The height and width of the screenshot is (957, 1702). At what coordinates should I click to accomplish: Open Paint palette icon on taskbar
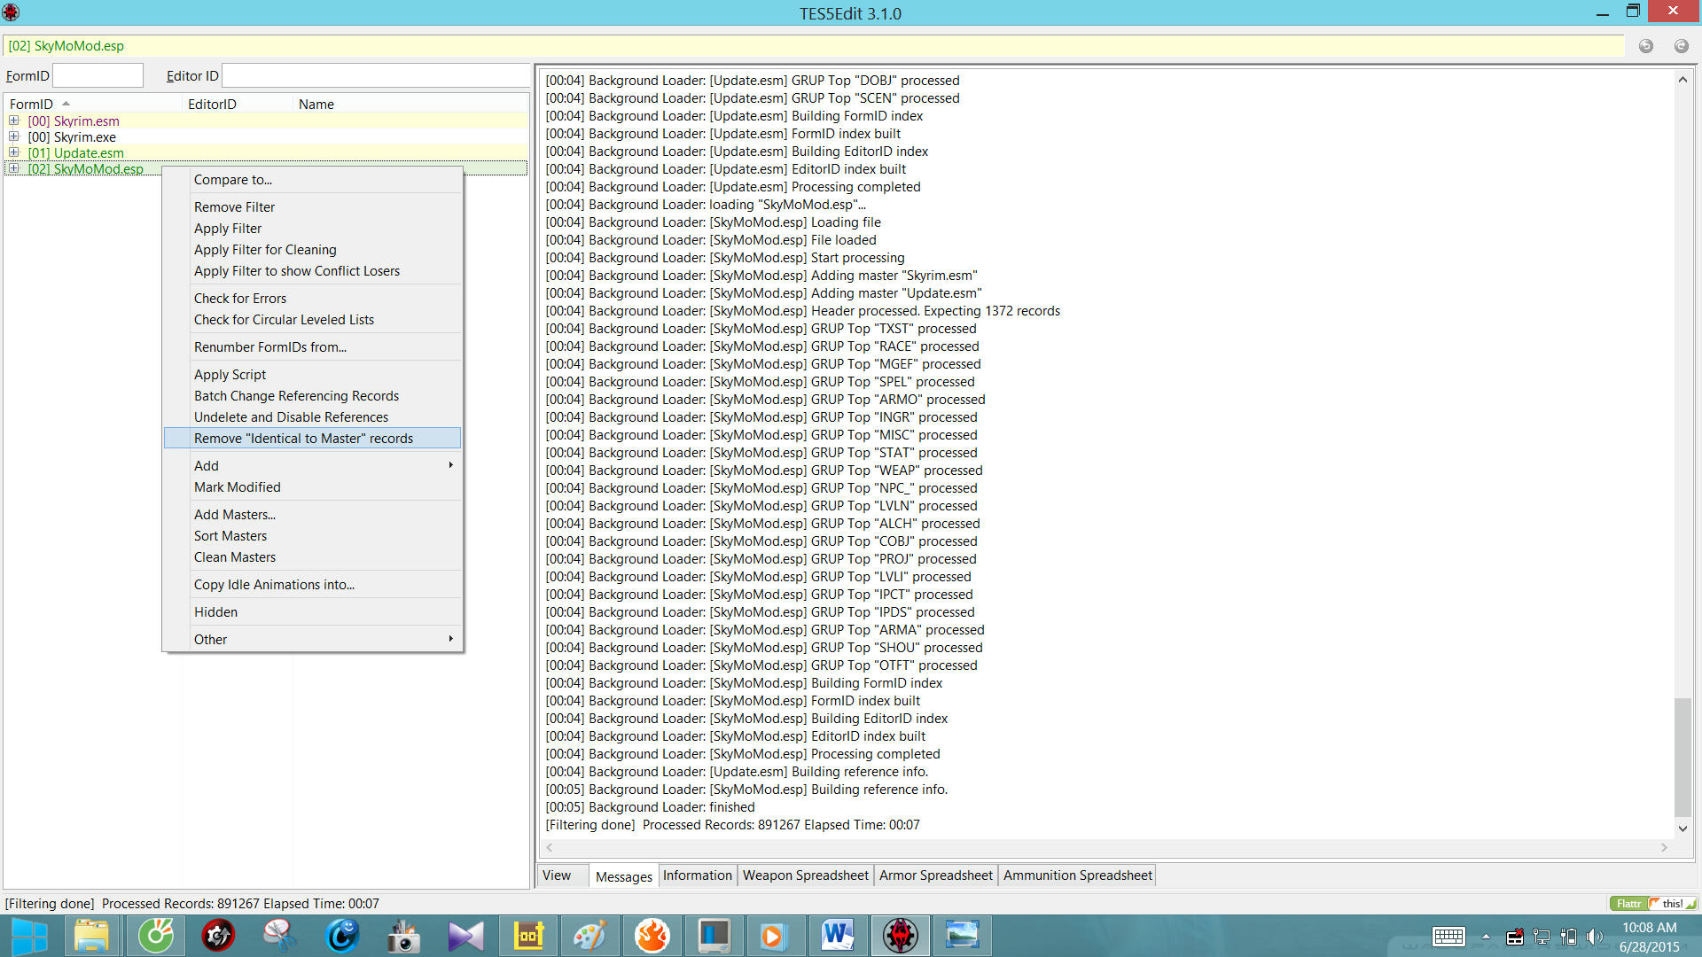pos(590,936)
